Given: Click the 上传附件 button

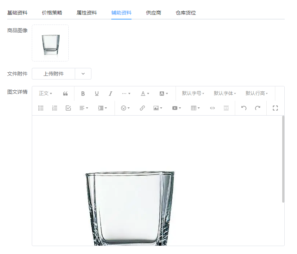Looking at the screenshot, I should point(53,74).
